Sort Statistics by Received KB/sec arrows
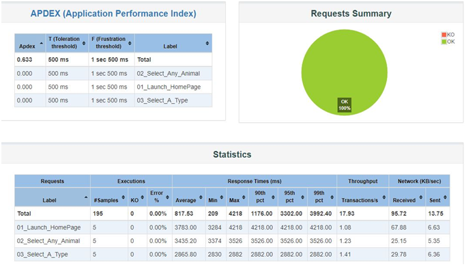This screenshot has height=269, width=466. click(421, 197)
